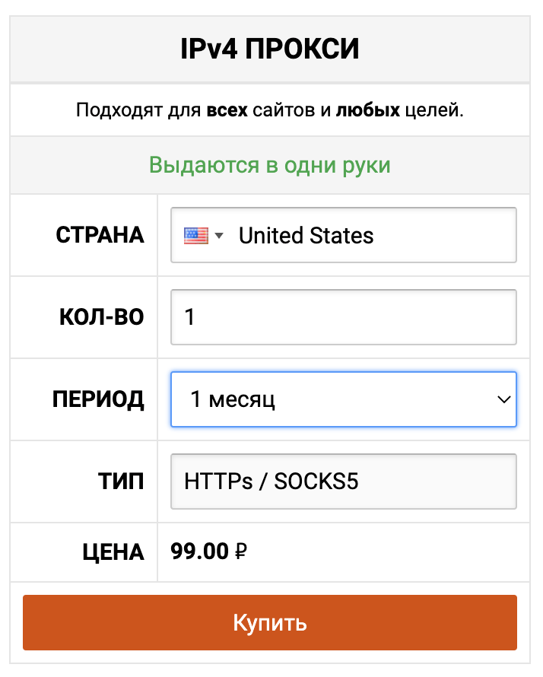Click the HTTPs / SOCKS5 type field
Screen dimensions: 543x677
click(x=342, y=481)
